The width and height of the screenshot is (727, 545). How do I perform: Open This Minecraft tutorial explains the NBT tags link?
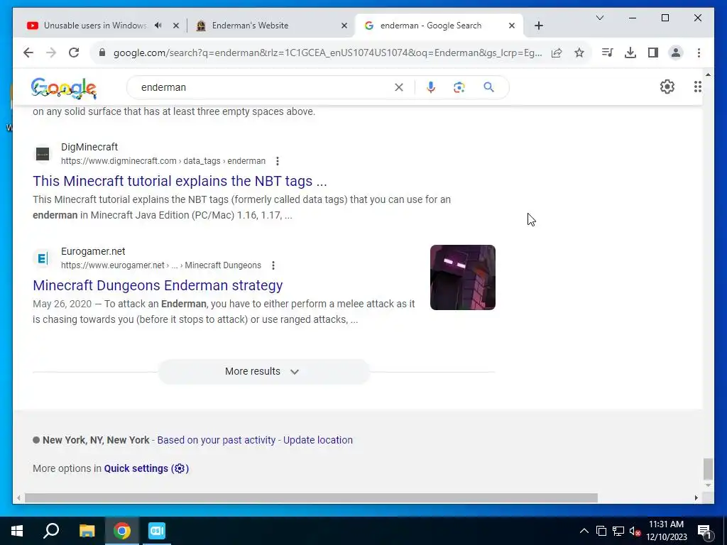pyautogui.click(x=180, y=181)
